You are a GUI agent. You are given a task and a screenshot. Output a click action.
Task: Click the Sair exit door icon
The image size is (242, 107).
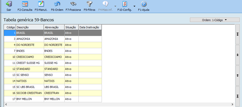9,4
